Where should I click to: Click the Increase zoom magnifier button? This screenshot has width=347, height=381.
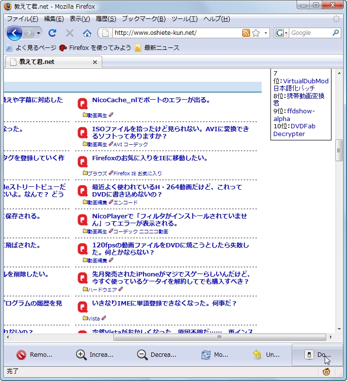click(x=95, y=355)
